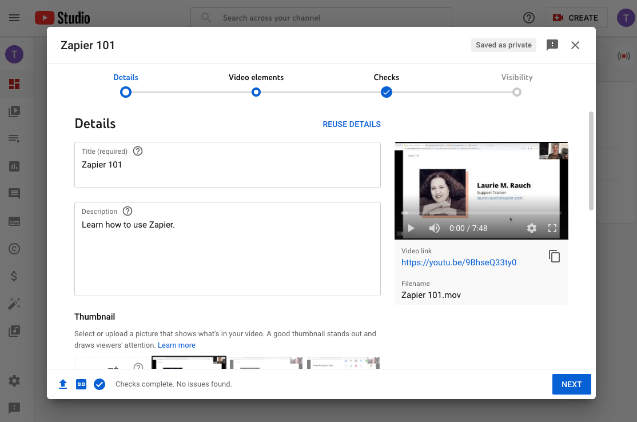The image size is (637, 422).
Task: Click the thumbnail Learn more link
Action: 176,345
